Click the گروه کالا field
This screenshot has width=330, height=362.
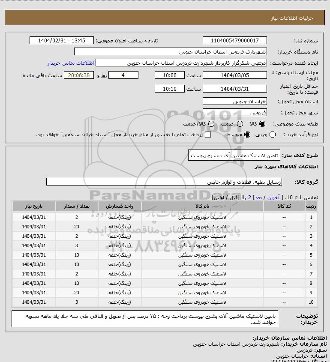tap(164, 182)
